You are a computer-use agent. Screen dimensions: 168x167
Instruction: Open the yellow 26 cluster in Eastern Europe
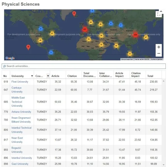101,24
